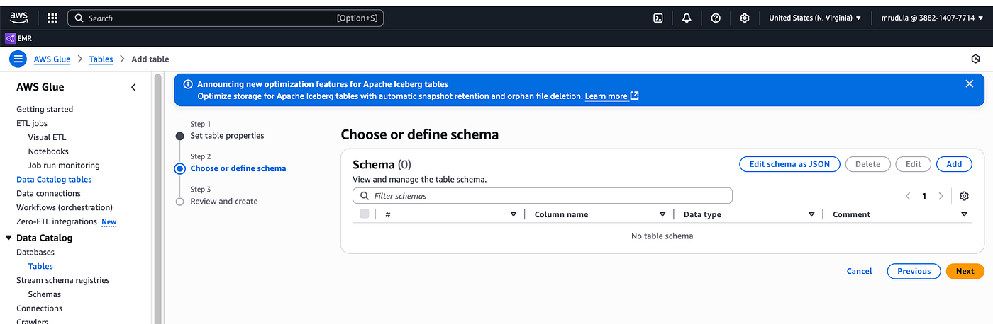Click Edit schema as JSON button
993x324 pixels.
[789, 164]
